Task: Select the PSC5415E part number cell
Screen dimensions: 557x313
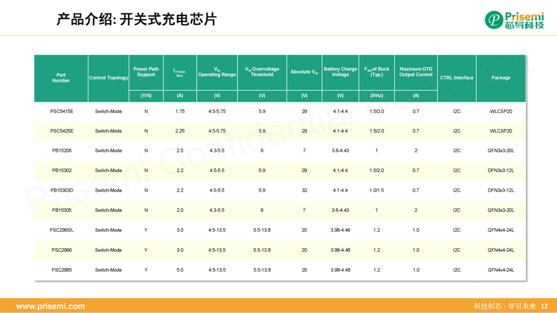Action: [62, 111]
